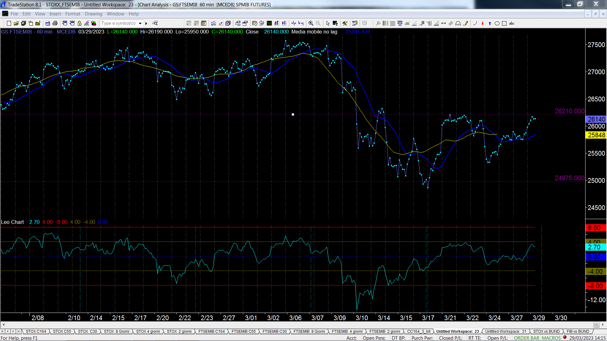
Task: Switch to Untitled Workspace: 31 tab
Action: 506,332
